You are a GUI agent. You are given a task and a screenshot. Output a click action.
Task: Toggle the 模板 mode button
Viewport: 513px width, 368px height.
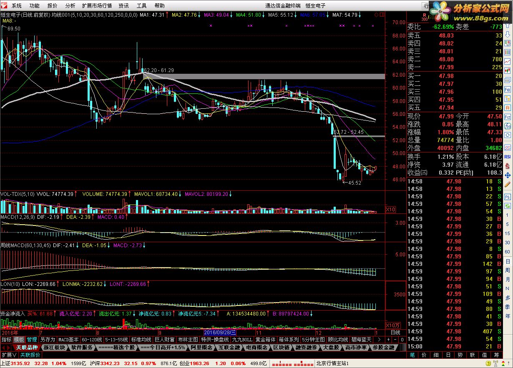(x=19, y=339)
